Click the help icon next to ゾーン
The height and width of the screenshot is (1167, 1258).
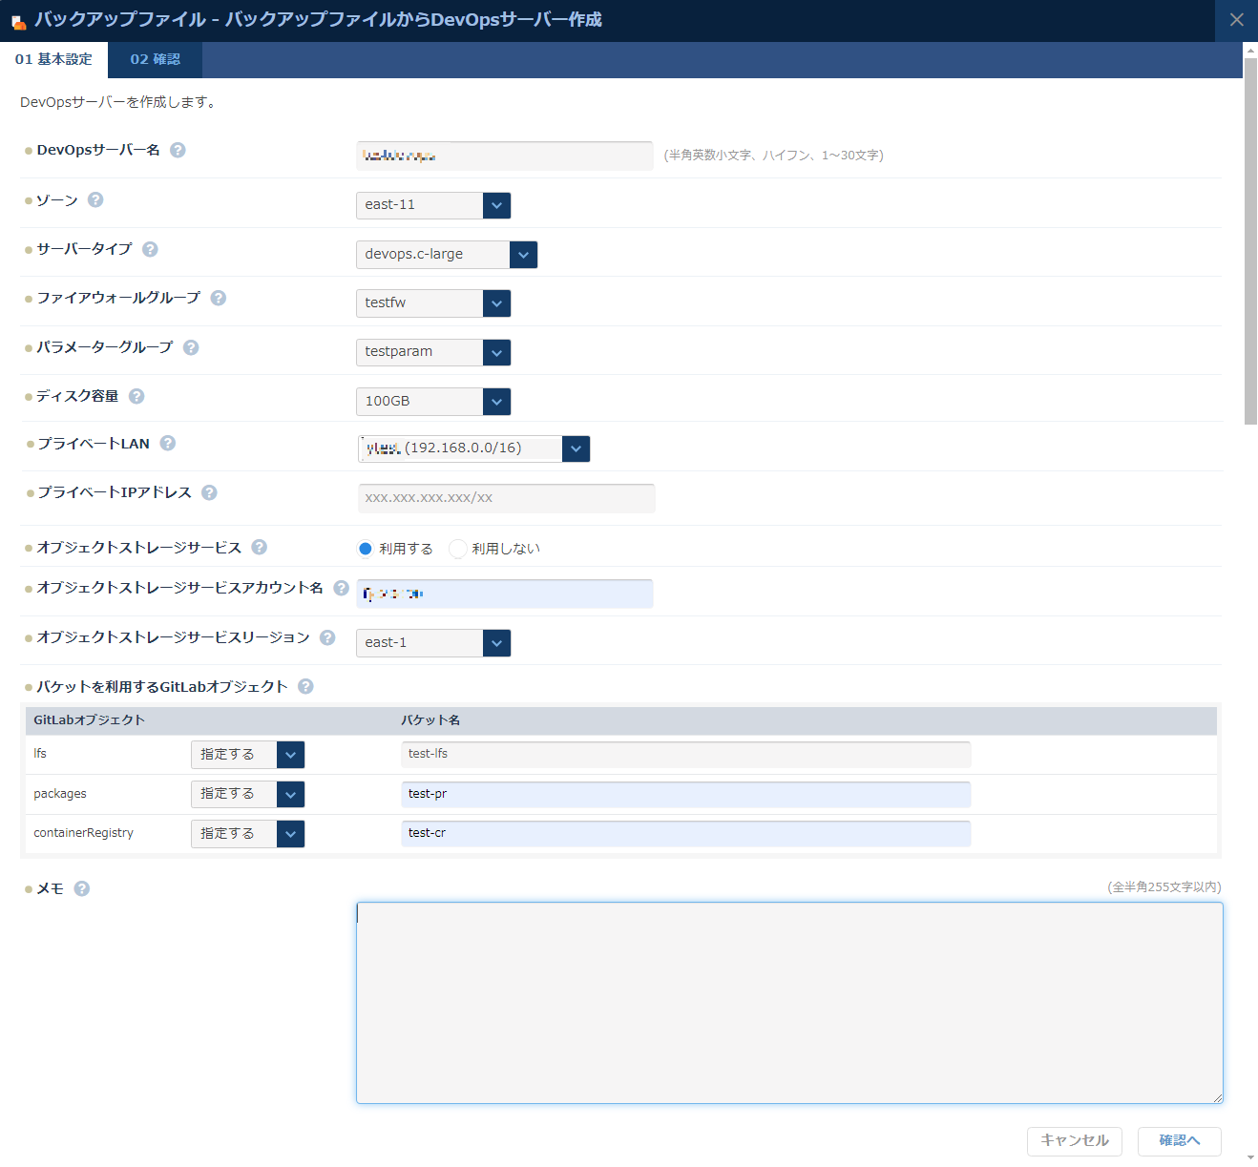pos(94,199)
